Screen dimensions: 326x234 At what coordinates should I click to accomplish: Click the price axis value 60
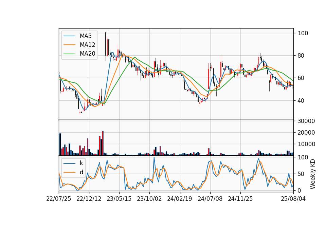[301, 78]
